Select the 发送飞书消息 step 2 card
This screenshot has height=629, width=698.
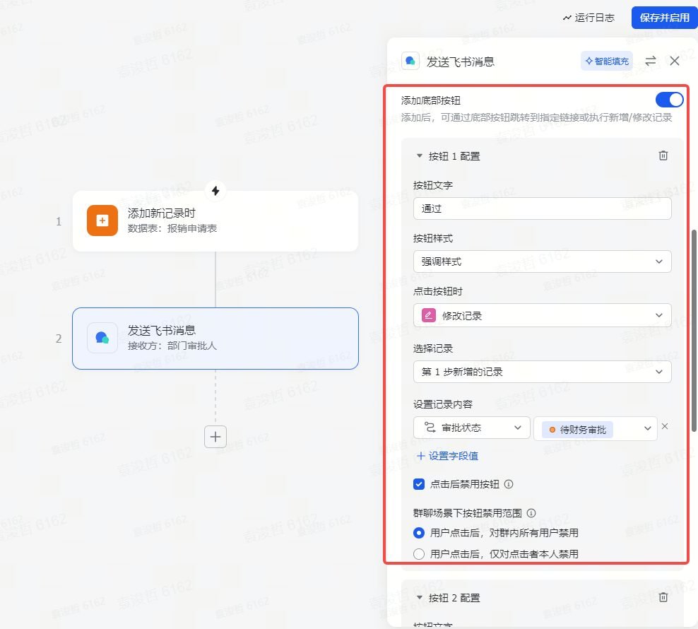tap(215, 338)
